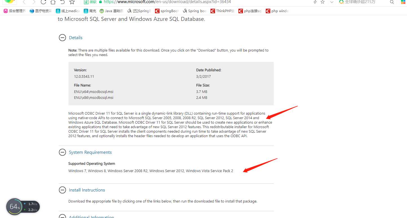Collapse System Requirements with its minus icon
Screen dimensions: 407x218
[x=62, y=152]
